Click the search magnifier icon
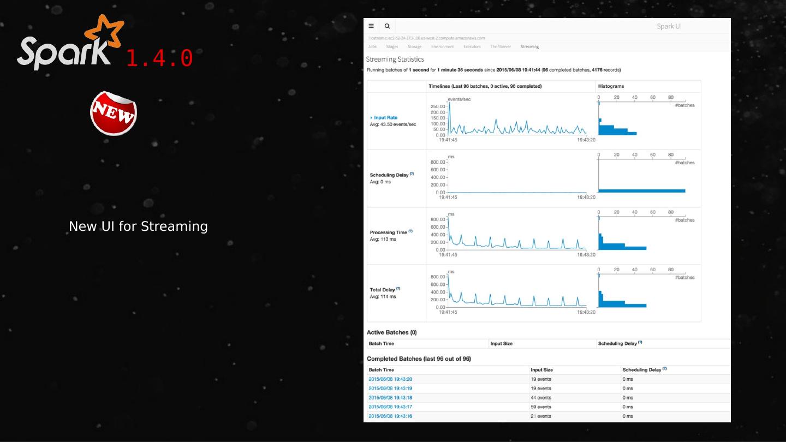786x442 pixels. (x=387, y=26)
